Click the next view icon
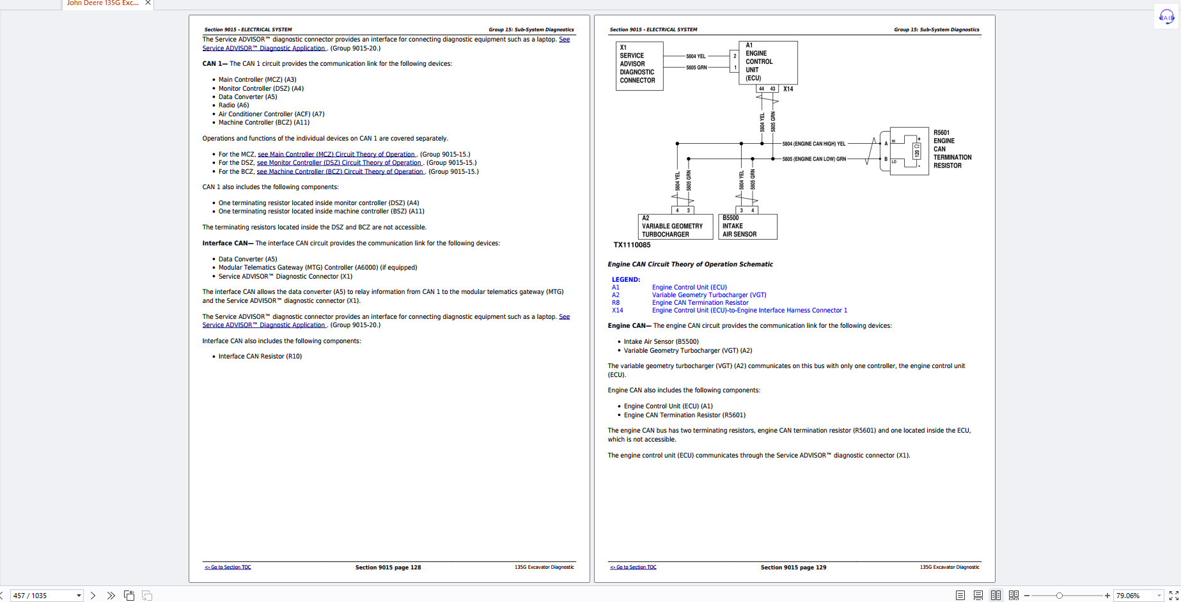This screenshot has height=602, width=1181. click(147, 596)
